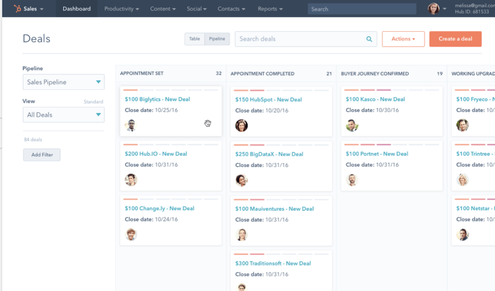Switch to the Dashboard tab
The height and width of the screenshot is (291, 495).
pyautogui.click(x=76, y=8)
